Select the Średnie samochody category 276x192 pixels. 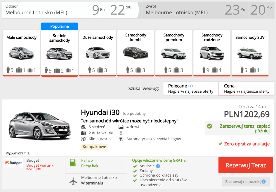[60, 53]
